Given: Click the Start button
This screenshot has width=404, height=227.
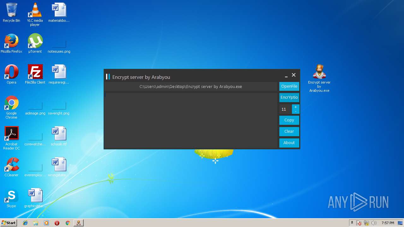Looking at the screenshot, I should click(9, 223).
